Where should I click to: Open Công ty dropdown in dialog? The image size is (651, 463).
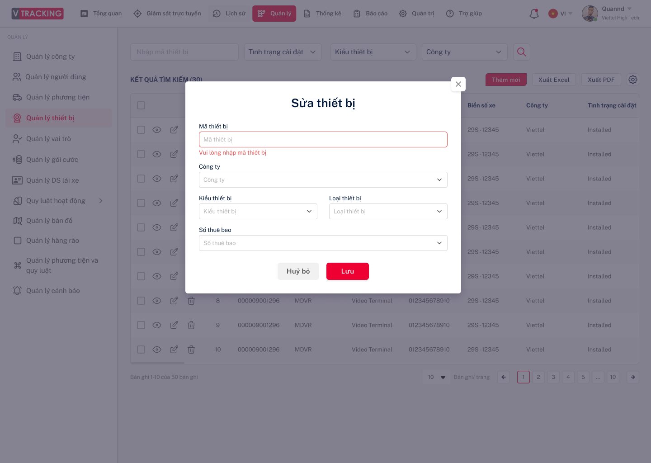pos(323,180)
